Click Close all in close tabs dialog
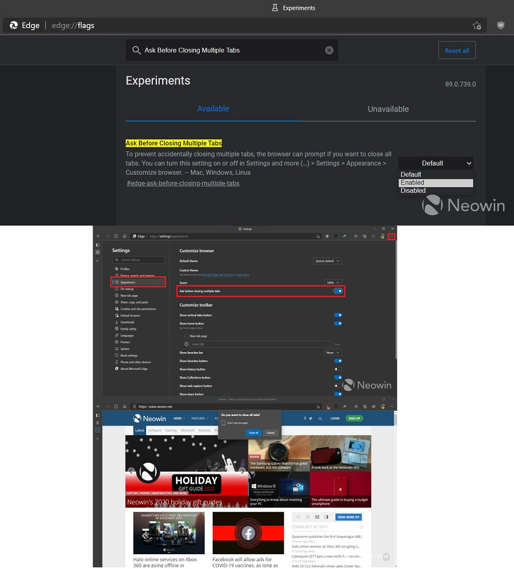The width and height of the screenshot is (514, 569). point(254,433)
